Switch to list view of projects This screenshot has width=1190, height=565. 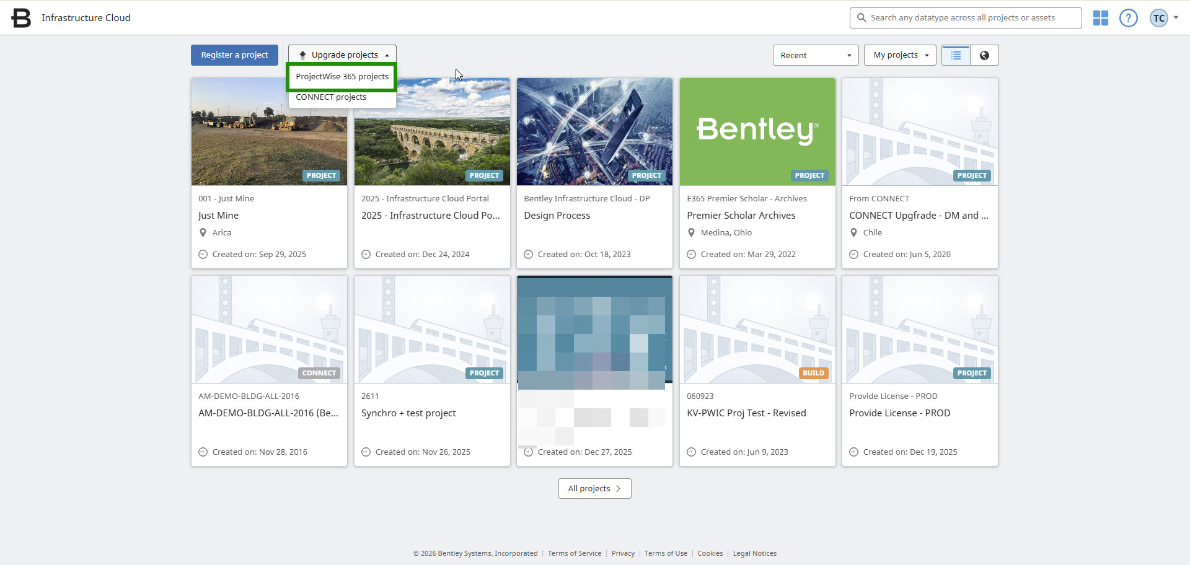pyautogui.click(x=956, y=55)
